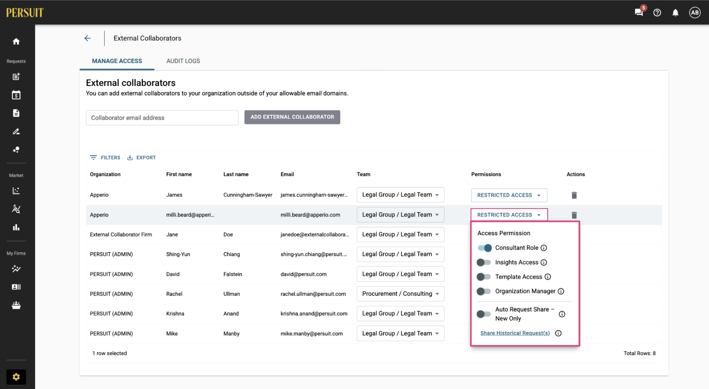Open Rachel Ullman's Procurement / Consulting dropdown
The image size is (709, 389).
400,294
